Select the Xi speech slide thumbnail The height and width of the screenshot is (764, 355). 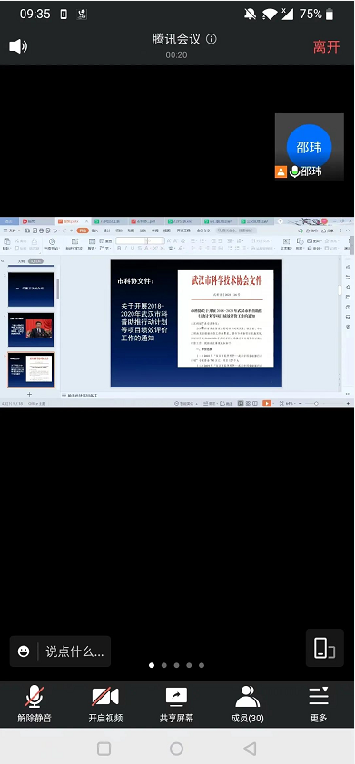[31, 329]
